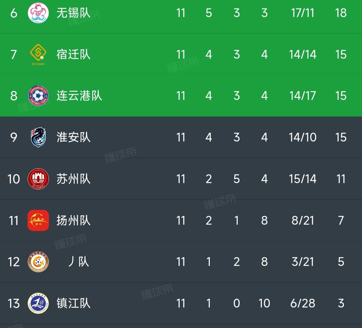Open 苏州队 team details
362x328 pixels.
tap(73, 179)
